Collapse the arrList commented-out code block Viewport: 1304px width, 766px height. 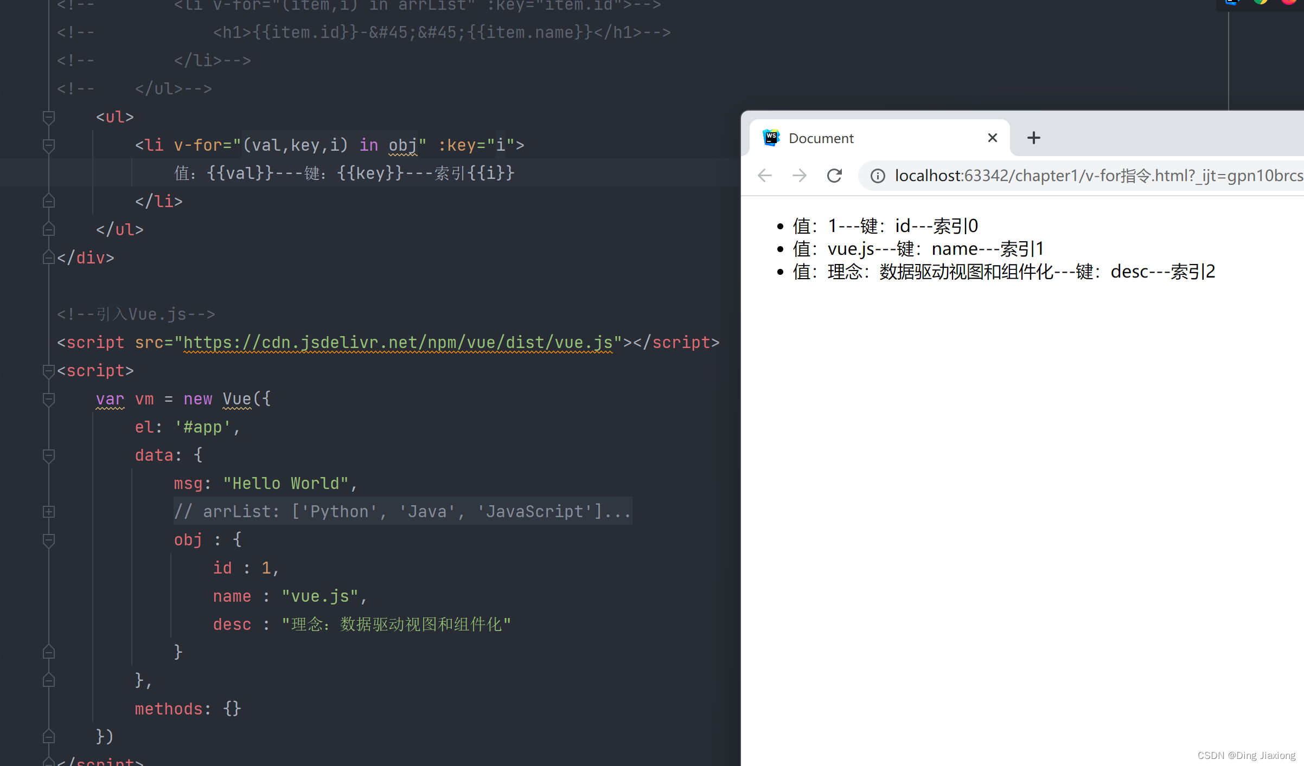[48, 512]
